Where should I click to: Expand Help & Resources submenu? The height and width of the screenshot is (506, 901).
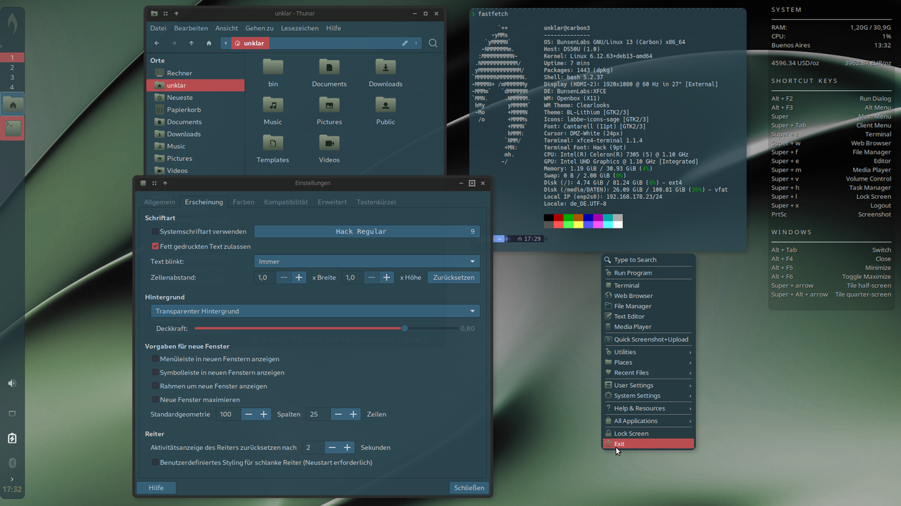pos(648,408)
